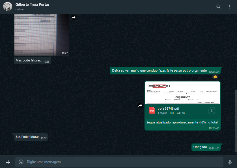This screenshot has height=168, width=237.
Task: Click the "Deixa eu ver aqui" message
Action: click(160, 71)
